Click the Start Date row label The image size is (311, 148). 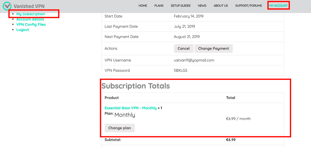click(113, 16)
